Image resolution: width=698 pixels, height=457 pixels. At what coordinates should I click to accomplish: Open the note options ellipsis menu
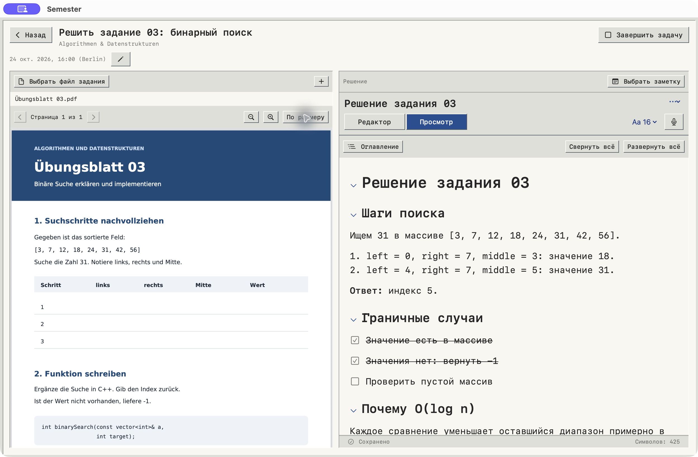675,102
